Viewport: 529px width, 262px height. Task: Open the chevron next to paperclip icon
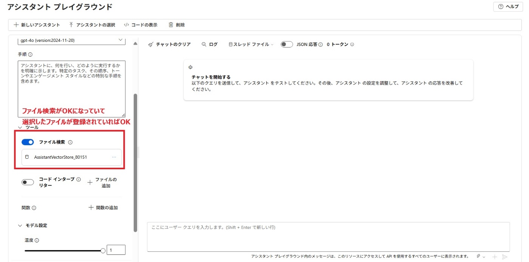pos(484,257)
